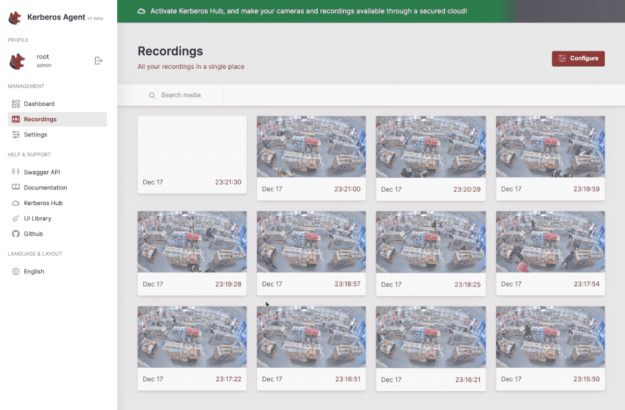Open the Github octocat icon
This screenshot has width=625, height=410.
tap(15, 234)
